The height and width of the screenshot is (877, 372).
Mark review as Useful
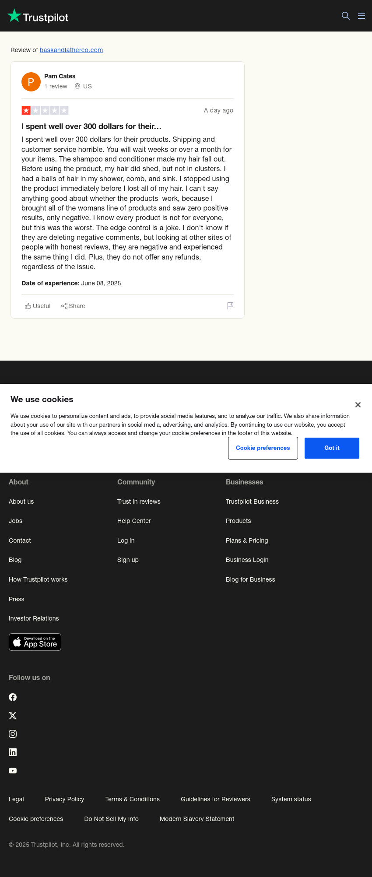coord(38,306)
